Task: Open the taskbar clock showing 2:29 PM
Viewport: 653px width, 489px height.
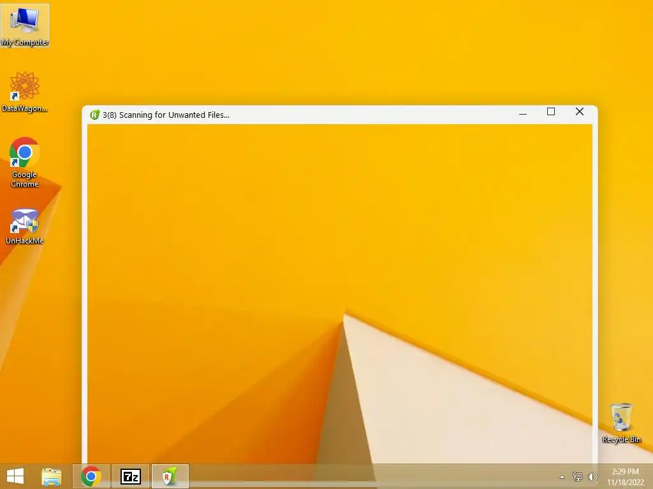Action: (x=625, y=477)
